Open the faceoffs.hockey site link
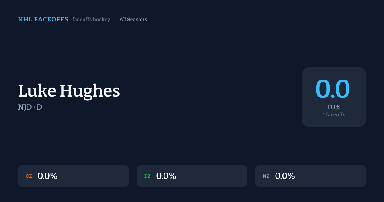This screenshot has height=202, width=384. pyautogui.click(x=91, y=20)
